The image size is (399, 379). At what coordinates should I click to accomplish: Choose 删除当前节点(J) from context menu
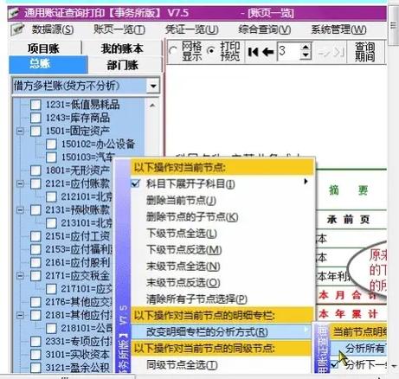(222, 200)
